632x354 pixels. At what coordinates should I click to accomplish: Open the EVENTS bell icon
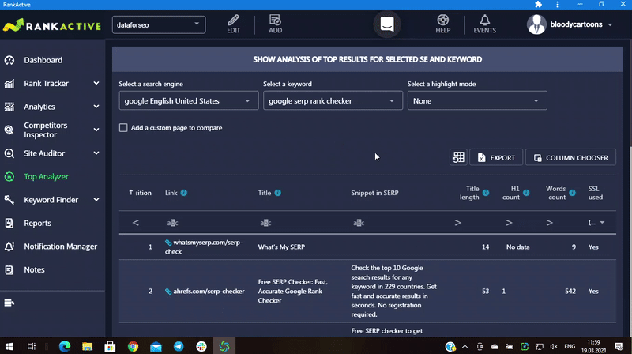tap(484, 21)
